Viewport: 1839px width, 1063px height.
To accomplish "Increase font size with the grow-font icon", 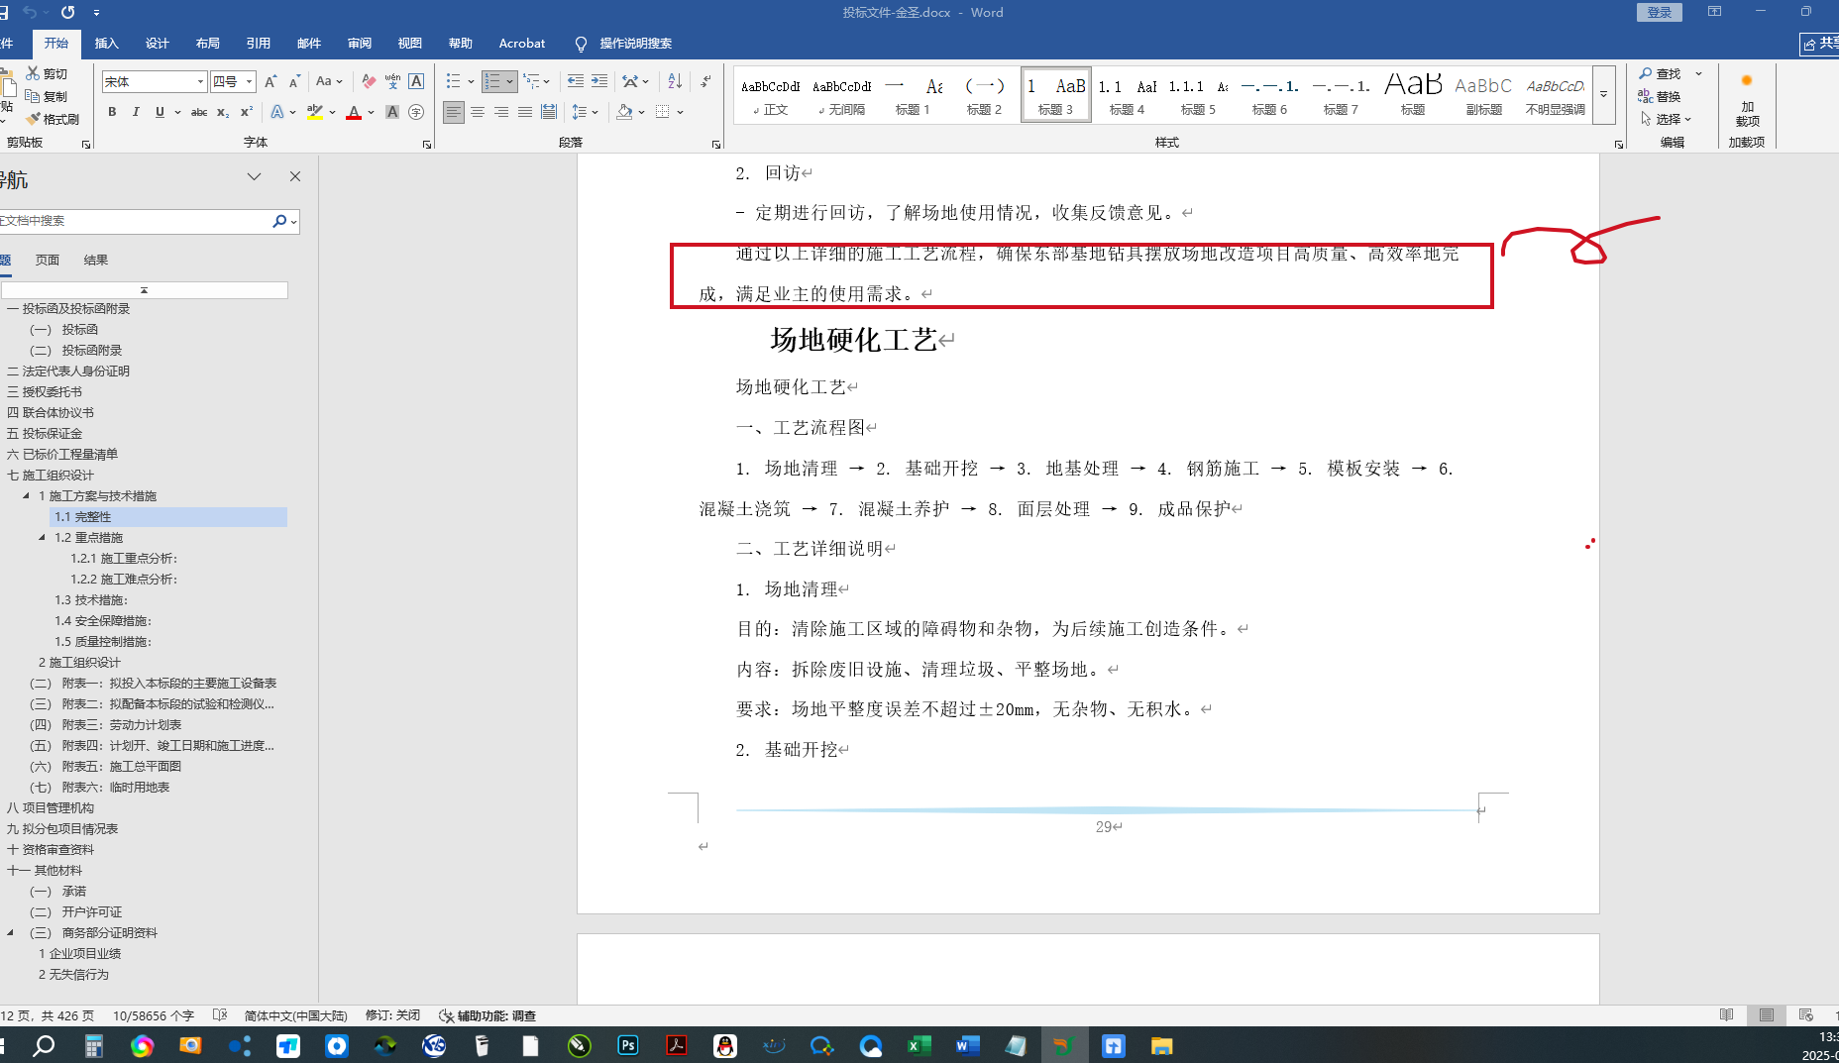I will click(x=270, y=81).
